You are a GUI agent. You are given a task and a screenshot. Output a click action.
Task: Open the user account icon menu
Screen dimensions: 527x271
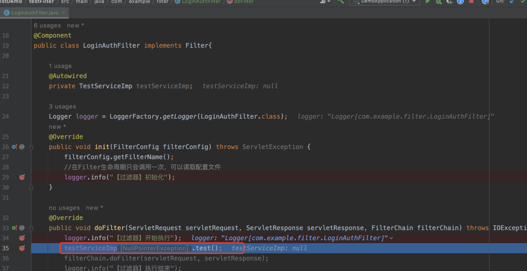pos(325,1)
